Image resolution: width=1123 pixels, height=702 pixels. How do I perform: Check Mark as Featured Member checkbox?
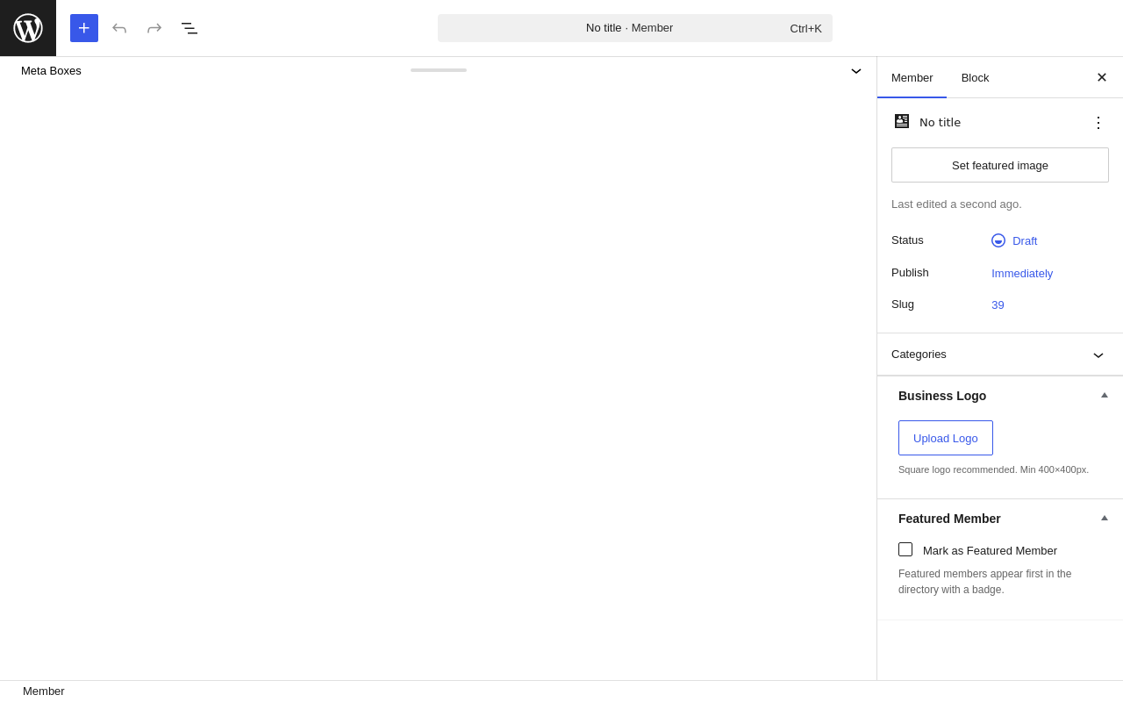click(905, 549)
